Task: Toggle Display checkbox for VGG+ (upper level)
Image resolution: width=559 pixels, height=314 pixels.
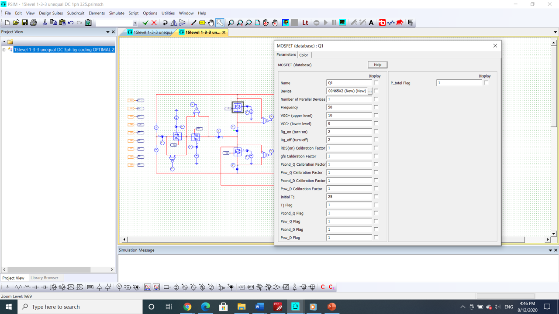Action: click(376, 116)
